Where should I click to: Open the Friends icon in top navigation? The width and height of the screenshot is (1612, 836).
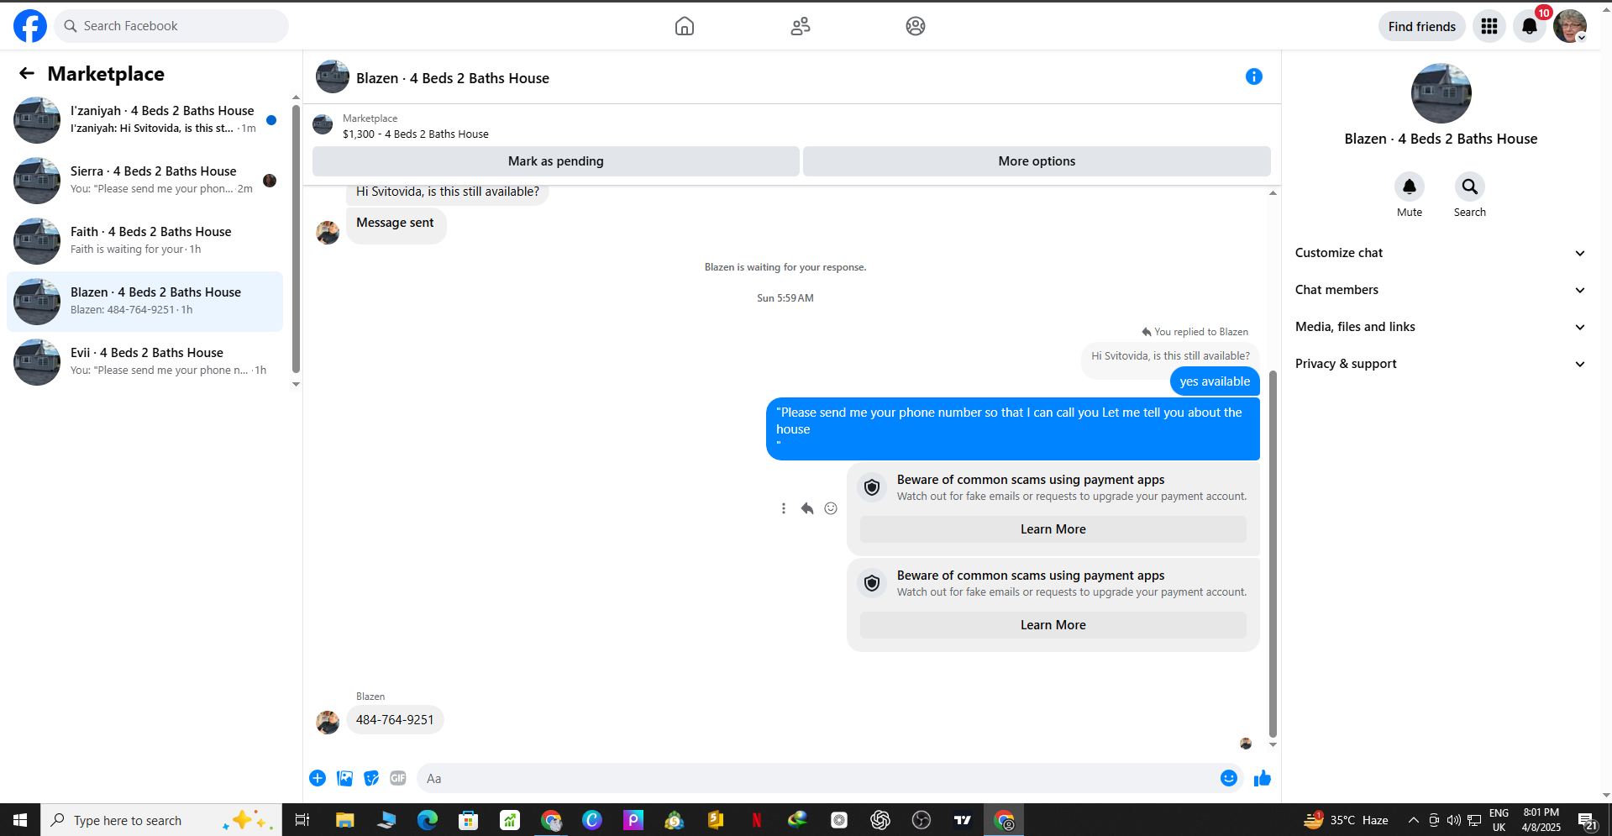pyautogui.click(x=801, y=26)
